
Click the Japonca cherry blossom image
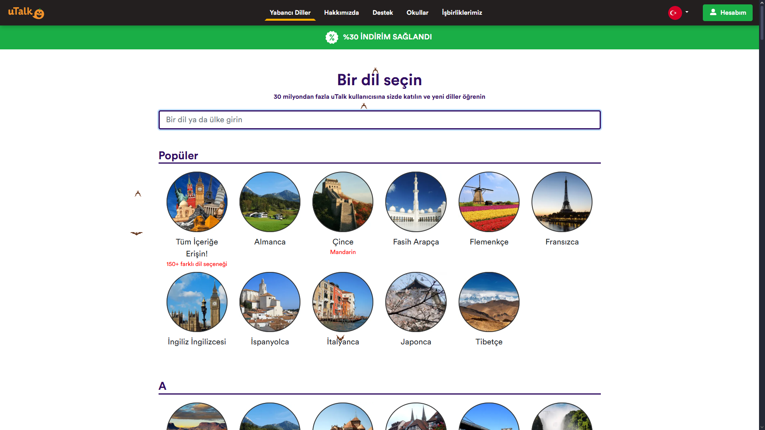coord(416,302)
